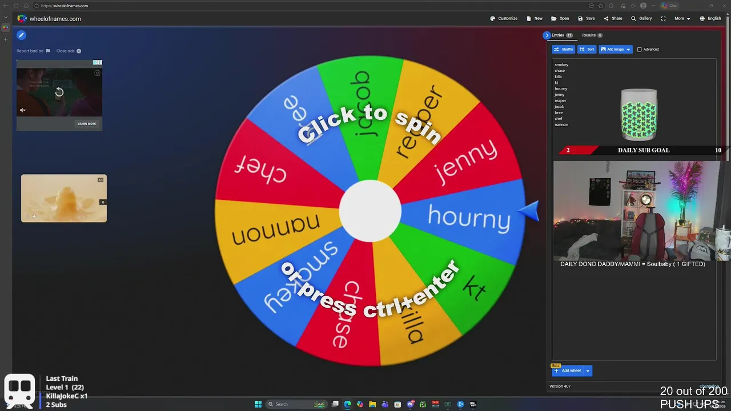Share the wheel with Share button
Image resolution: width=731 pixels, height=411 pixels.
pos(613,18)
